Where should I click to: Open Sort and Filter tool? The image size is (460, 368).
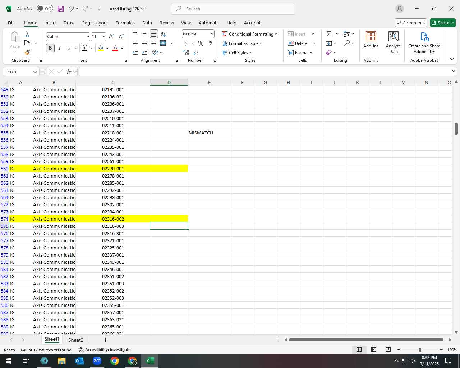347,34
